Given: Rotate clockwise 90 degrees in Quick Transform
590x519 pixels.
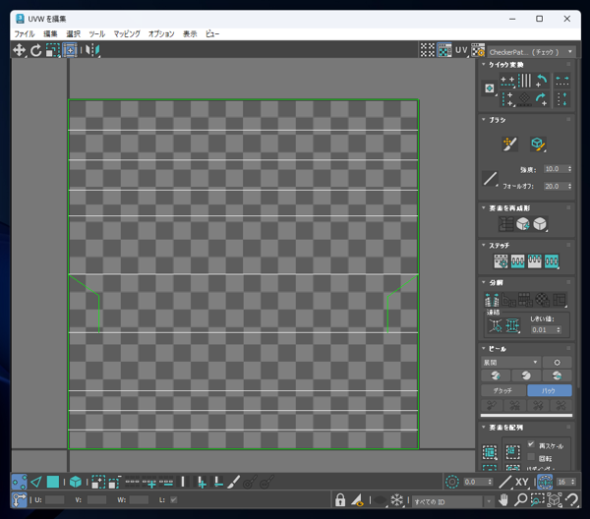Looking at the screenshot, I should 541,99.
